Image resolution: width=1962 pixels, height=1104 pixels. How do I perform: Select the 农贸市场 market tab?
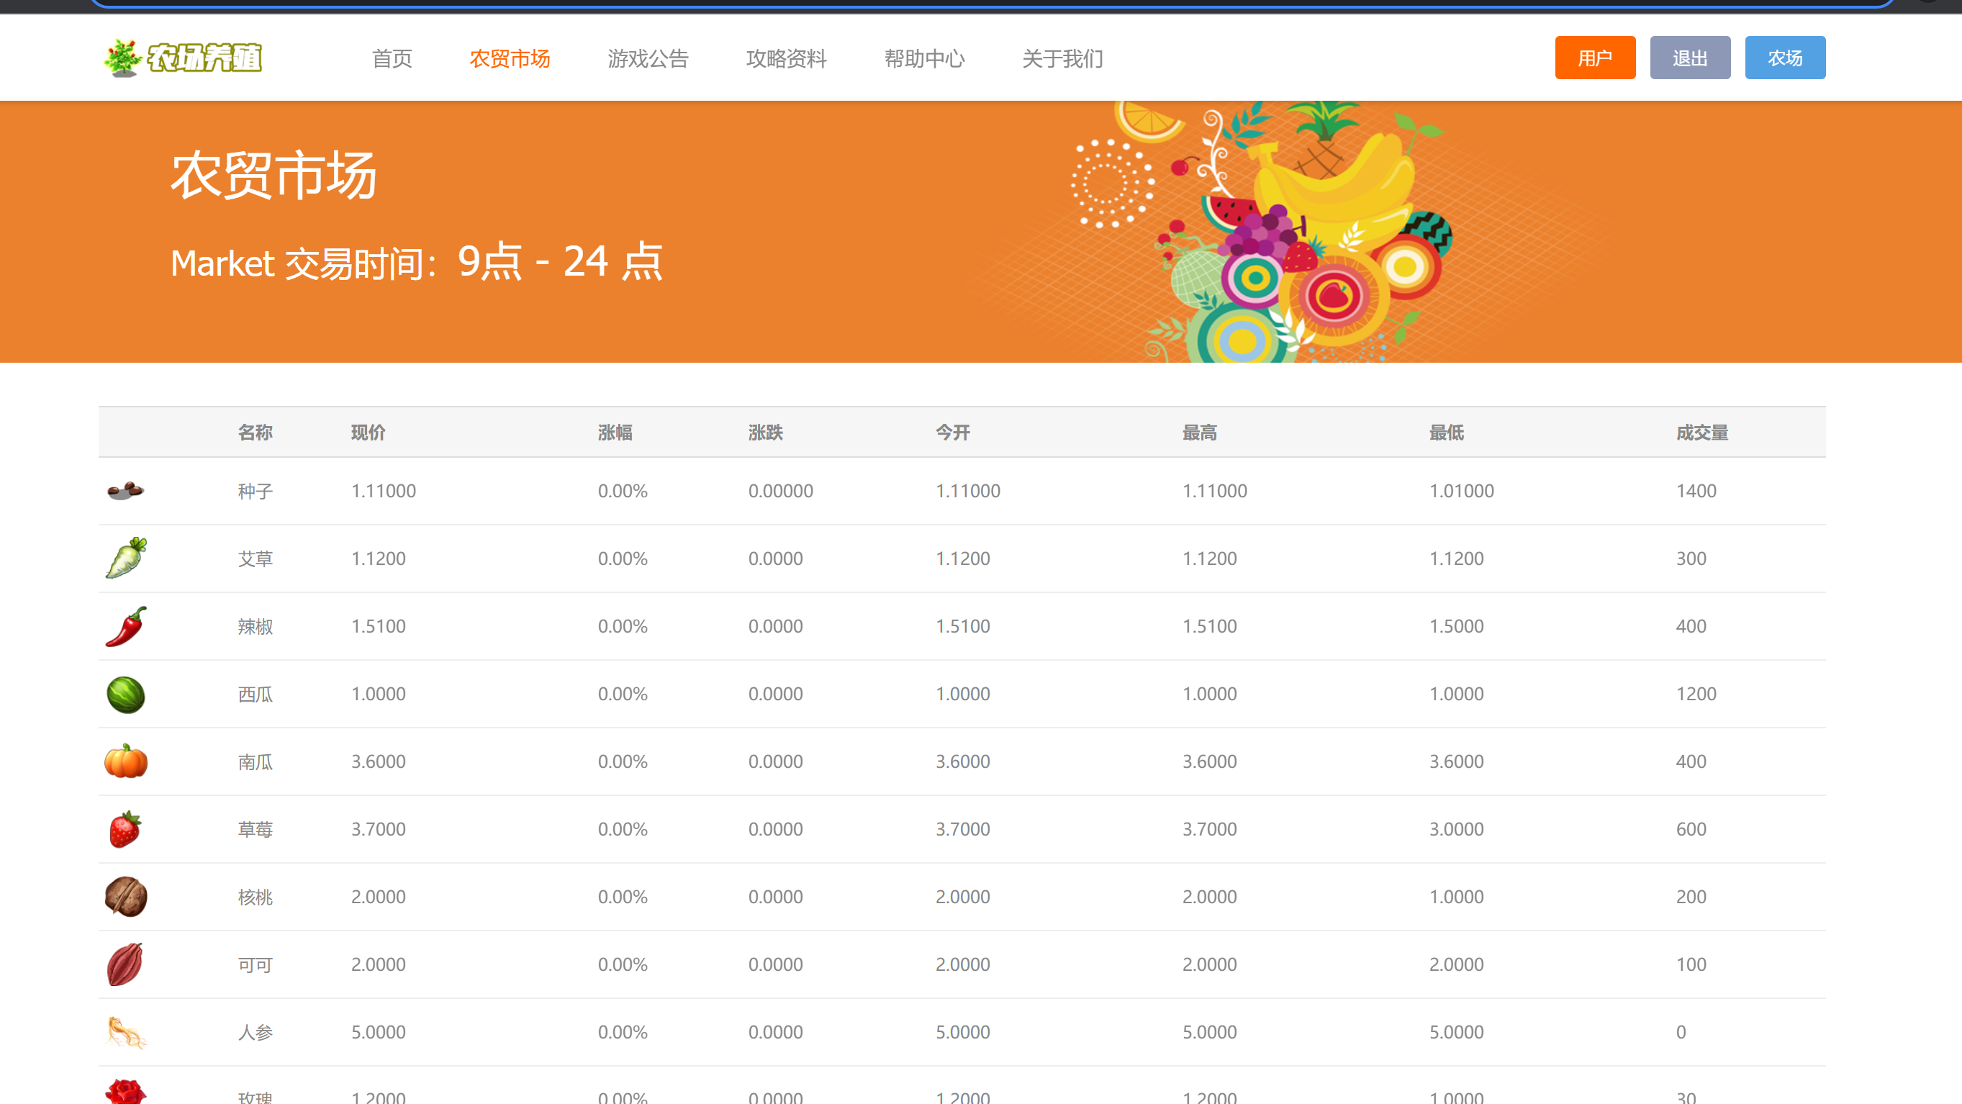(x=510, y=58)
